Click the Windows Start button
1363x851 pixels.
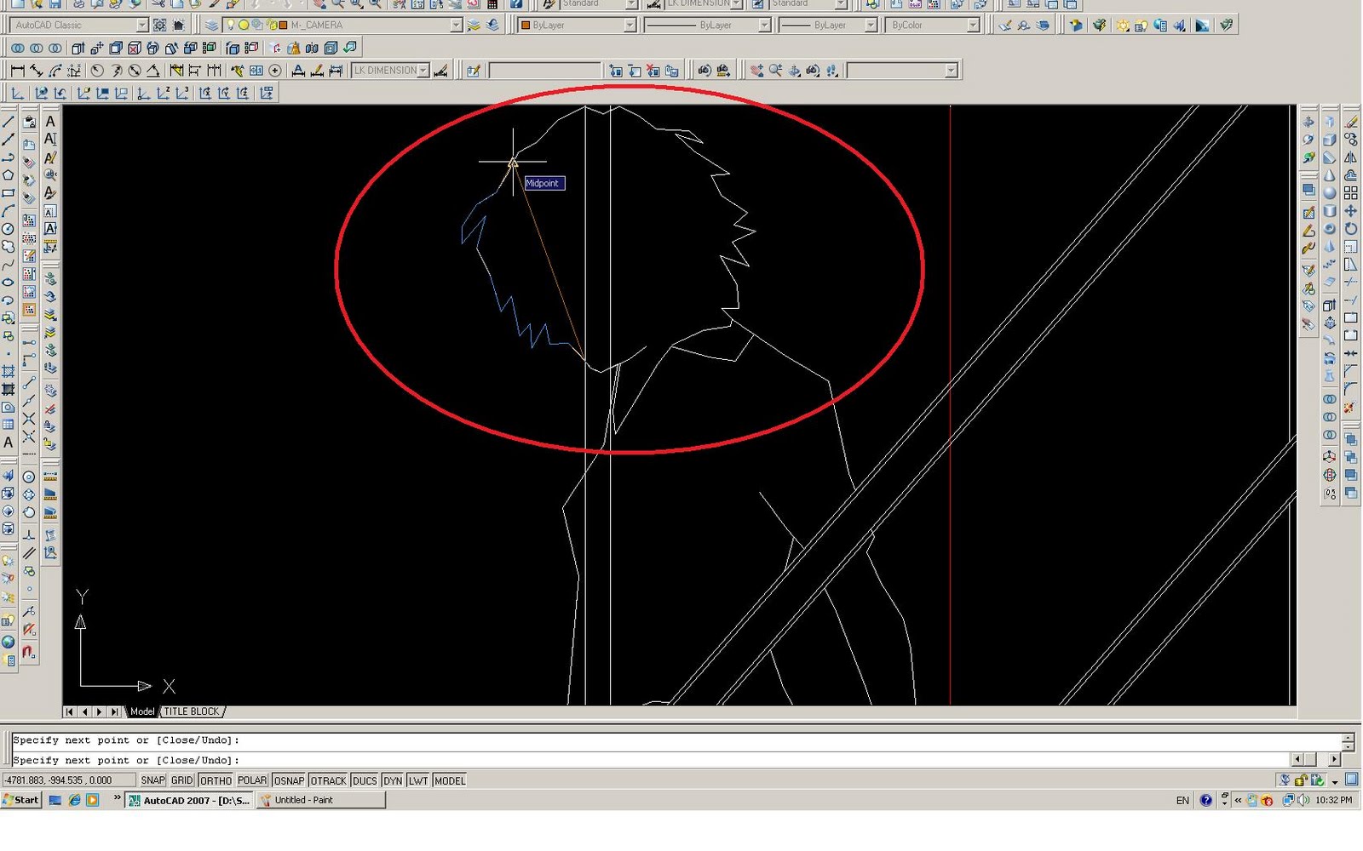click(x=21, y=800)
